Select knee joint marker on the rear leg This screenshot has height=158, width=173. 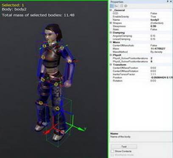pyautogui.click(x=41, y=103)
